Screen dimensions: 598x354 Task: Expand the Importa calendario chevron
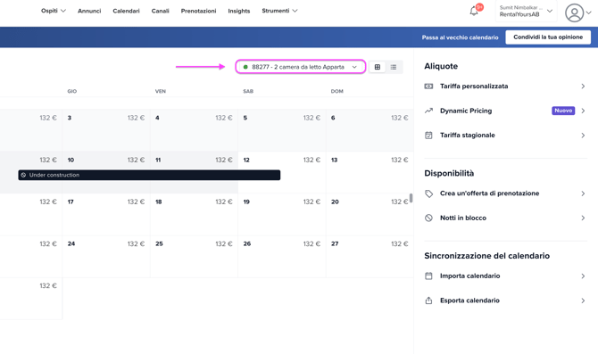583,276
